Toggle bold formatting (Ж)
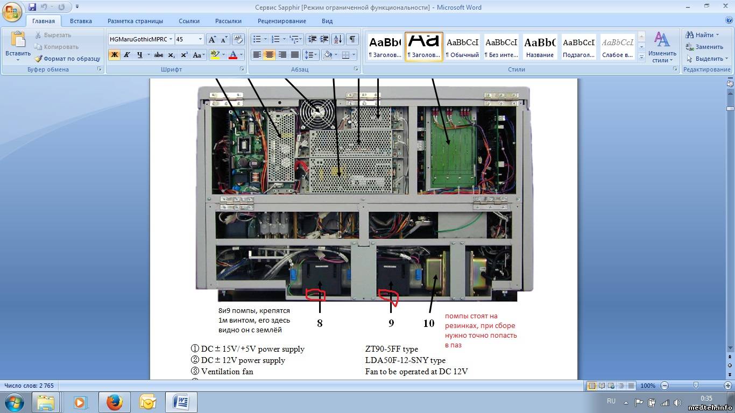 [x=114, y=55]
